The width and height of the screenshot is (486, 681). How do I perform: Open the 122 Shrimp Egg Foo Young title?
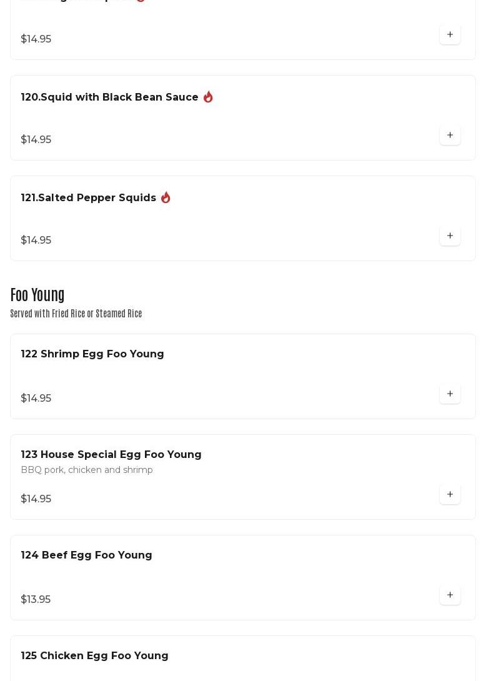tap(92, 354)
